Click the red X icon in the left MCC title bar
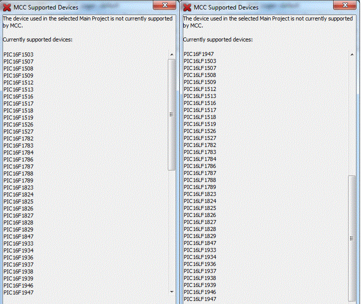 [7, 7]
